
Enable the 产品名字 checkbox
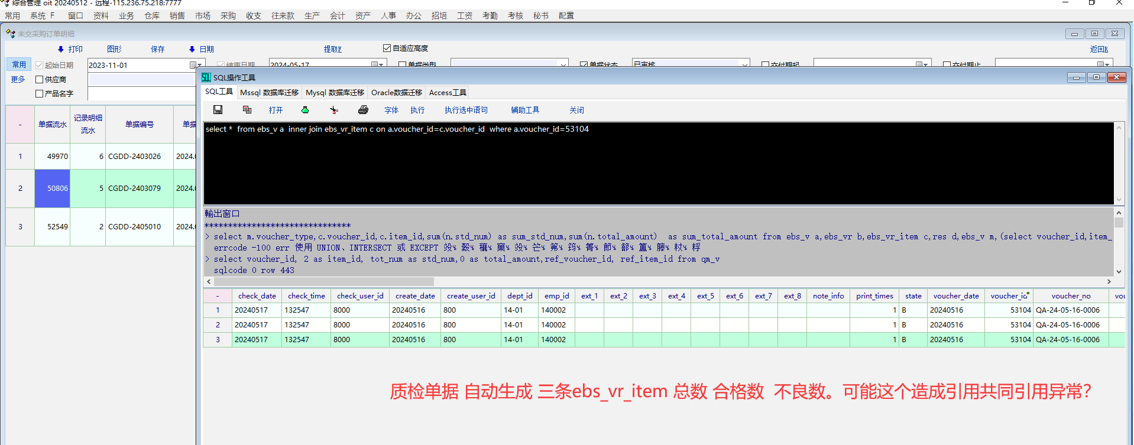point(40,93)
